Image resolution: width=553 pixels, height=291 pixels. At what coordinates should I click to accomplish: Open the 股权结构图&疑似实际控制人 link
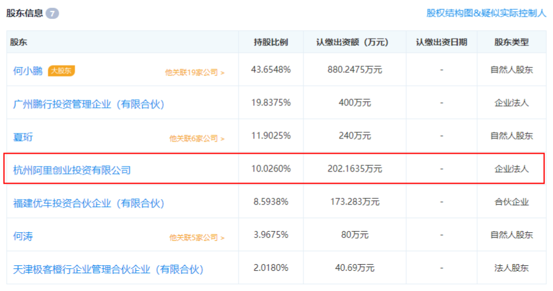tap(486, 13)
